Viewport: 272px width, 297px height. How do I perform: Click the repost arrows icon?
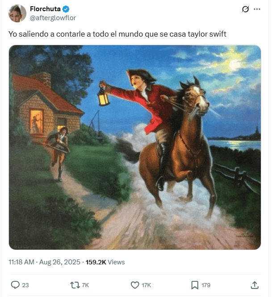[75, 285]
